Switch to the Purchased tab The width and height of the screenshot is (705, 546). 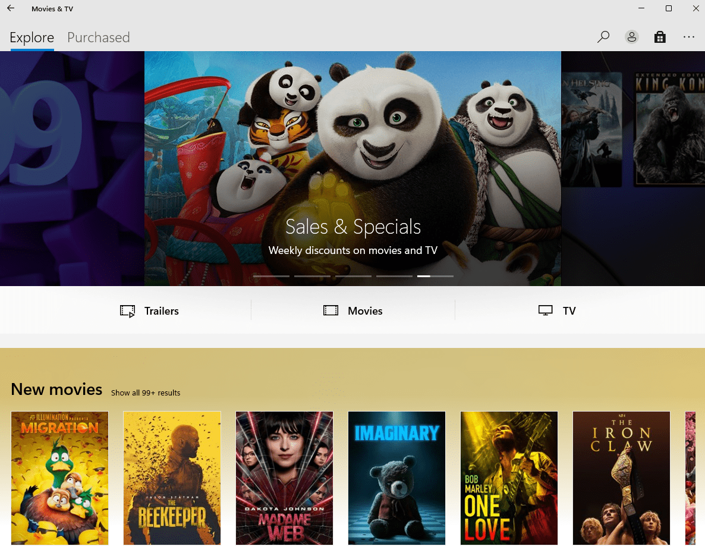click(x=98, y=37)
